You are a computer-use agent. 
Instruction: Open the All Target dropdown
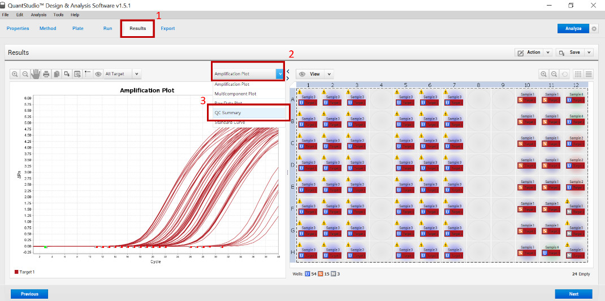[122, 74]
